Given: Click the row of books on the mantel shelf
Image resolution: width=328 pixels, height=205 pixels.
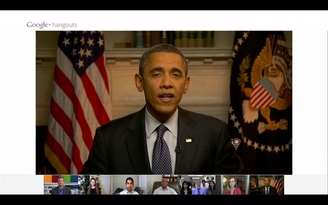Looking at the screenshot, I should (174, 39).
